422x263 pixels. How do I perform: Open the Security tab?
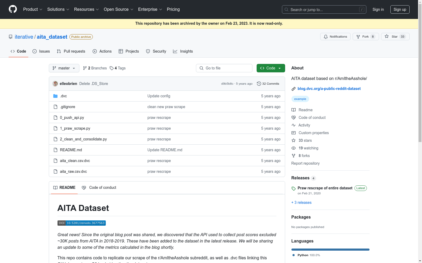click(156, 51)
